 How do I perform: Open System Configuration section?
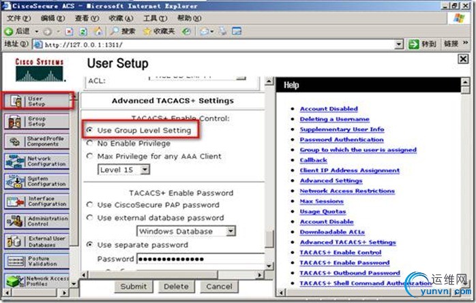tap(37, 181)
